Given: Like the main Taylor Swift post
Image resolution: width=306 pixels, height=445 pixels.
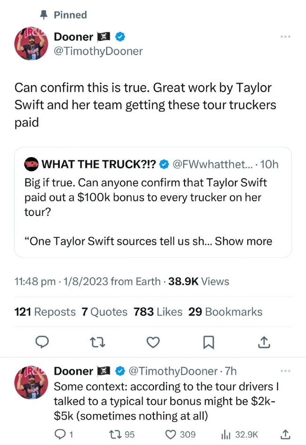Looking at the screenshot, I should pos(153,343).
